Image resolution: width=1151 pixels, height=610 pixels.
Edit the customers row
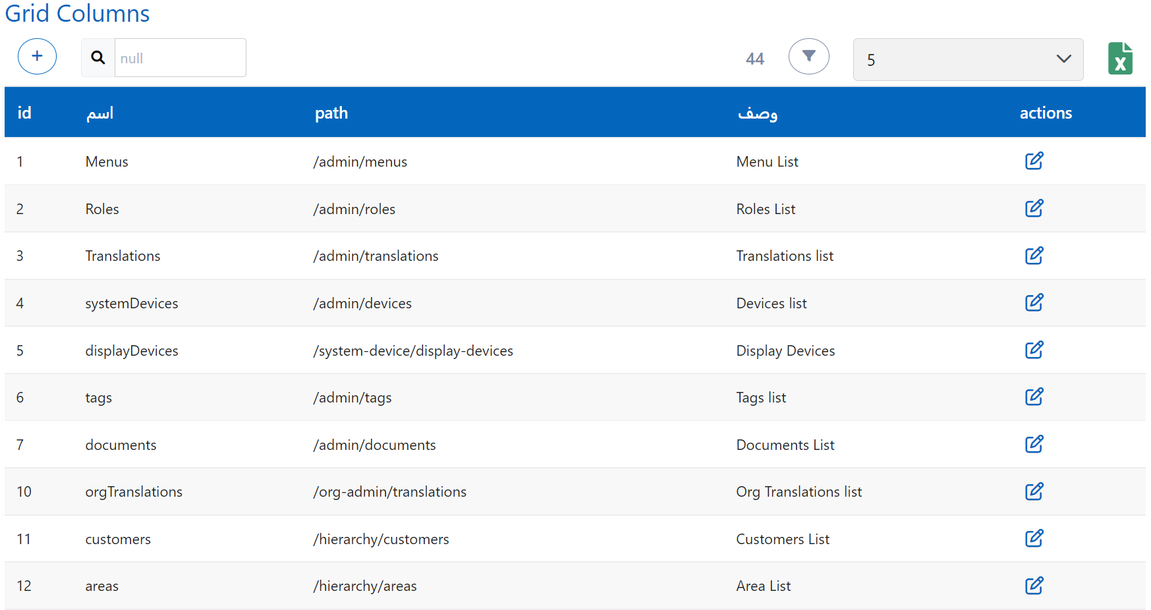point(1034,539)
